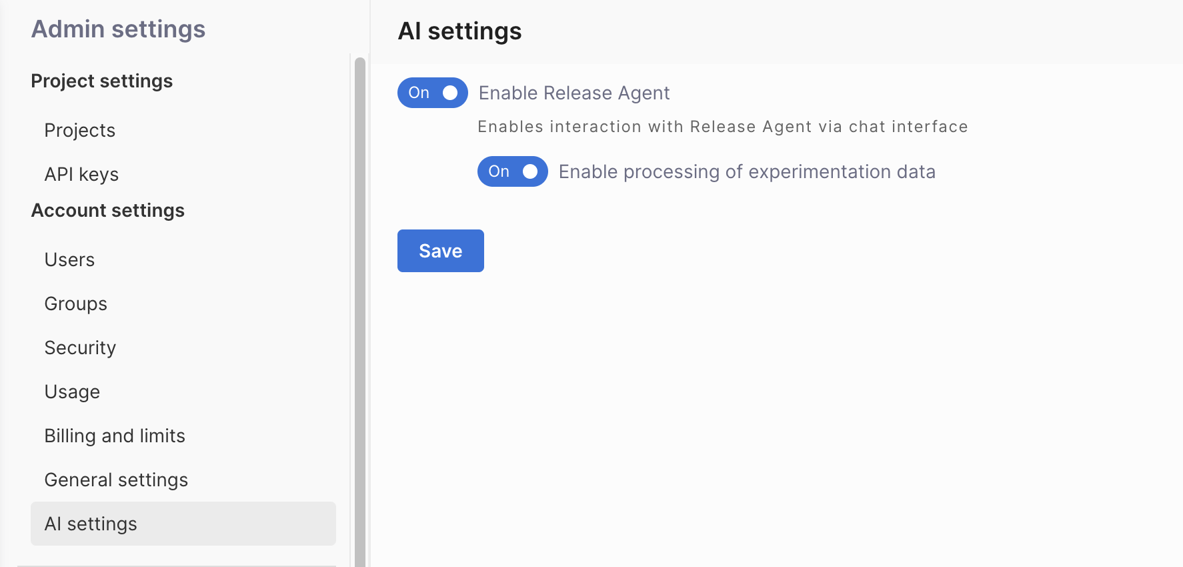This screenshot has width=1183, height=567.
Task: Click the Admin settings title
Action: [x=119, y=29]
